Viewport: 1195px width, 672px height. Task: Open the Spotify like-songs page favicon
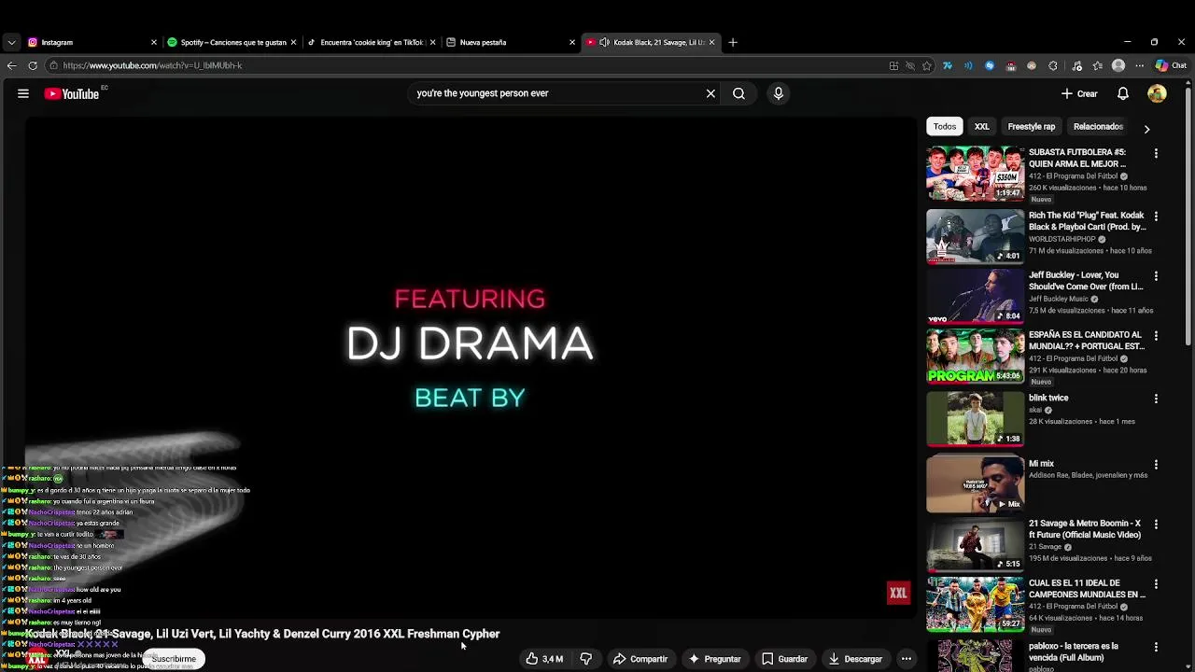pos(172,42)
